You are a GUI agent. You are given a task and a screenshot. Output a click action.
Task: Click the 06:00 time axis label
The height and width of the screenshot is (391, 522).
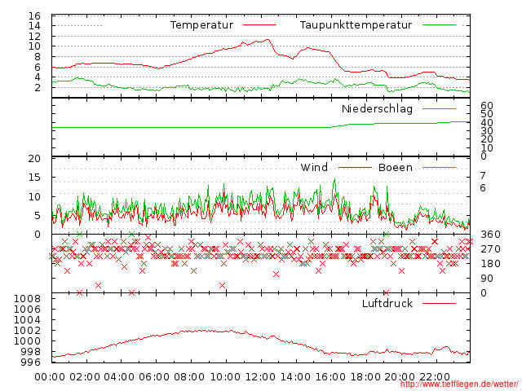[154, 376]
